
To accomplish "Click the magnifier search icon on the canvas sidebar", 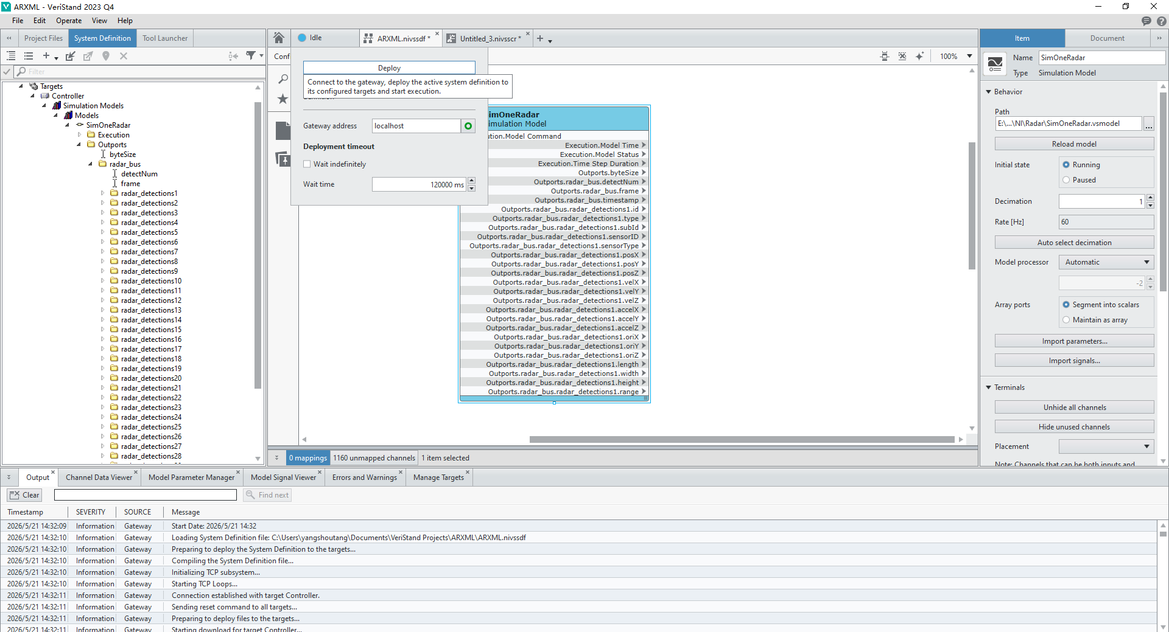I will click(283, 78).
